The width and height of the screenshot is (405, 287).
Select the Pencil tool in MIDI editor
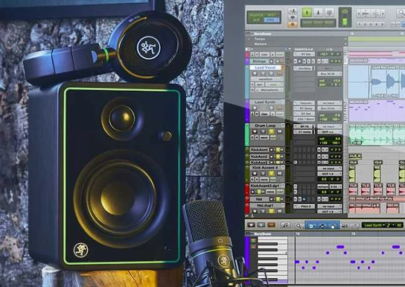tap(355, 225)
